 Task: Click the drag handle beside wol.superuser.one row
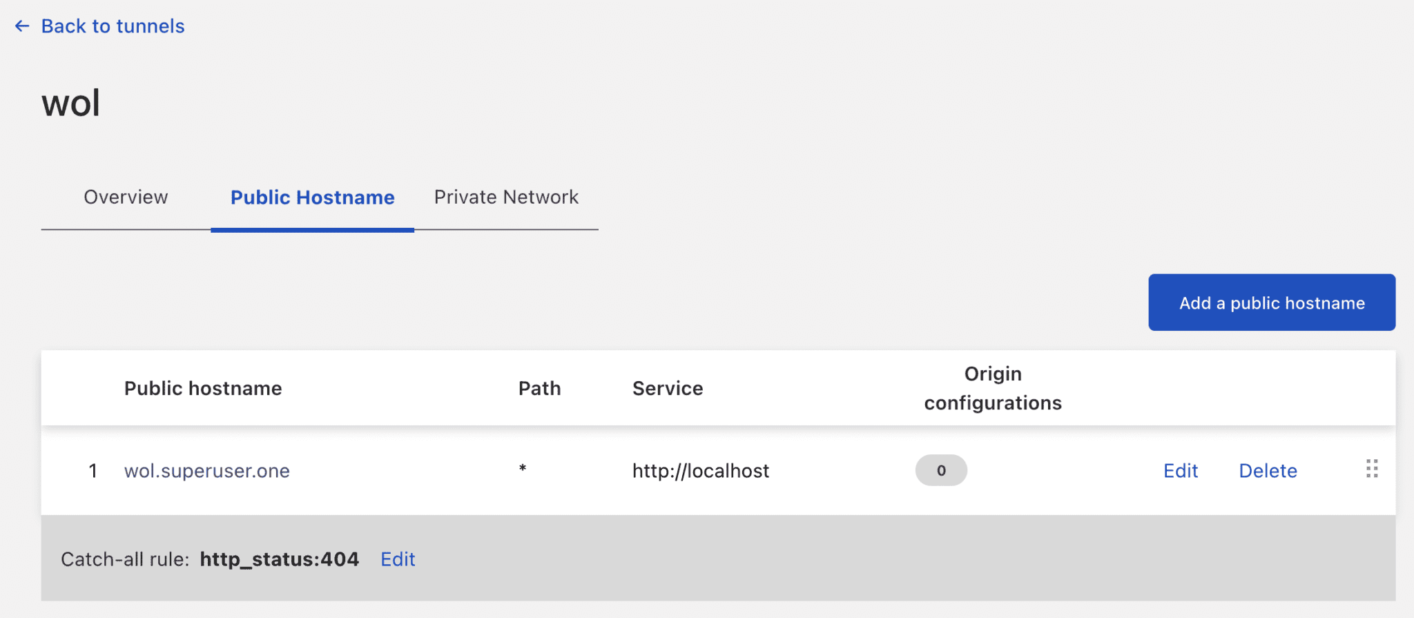[x=1373, y=468]
